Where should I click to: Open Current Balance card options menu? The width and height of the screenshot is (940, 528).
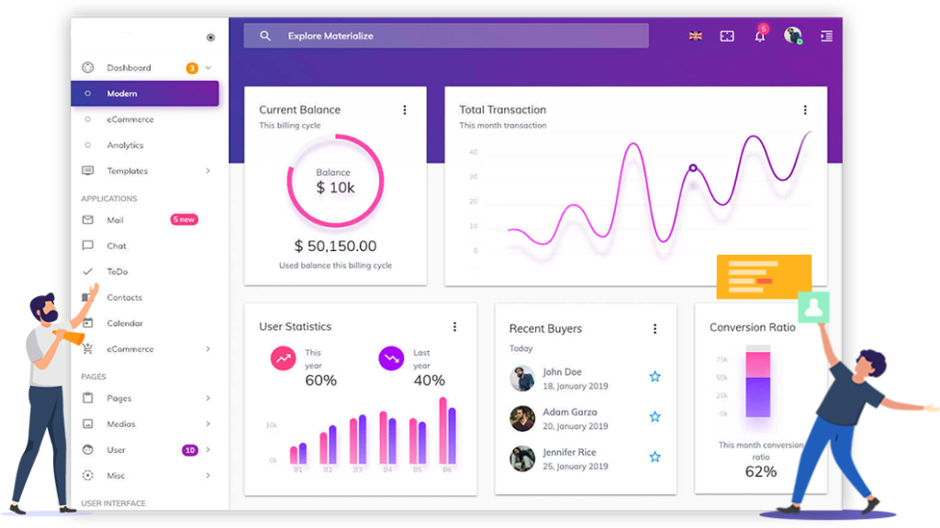405,110
